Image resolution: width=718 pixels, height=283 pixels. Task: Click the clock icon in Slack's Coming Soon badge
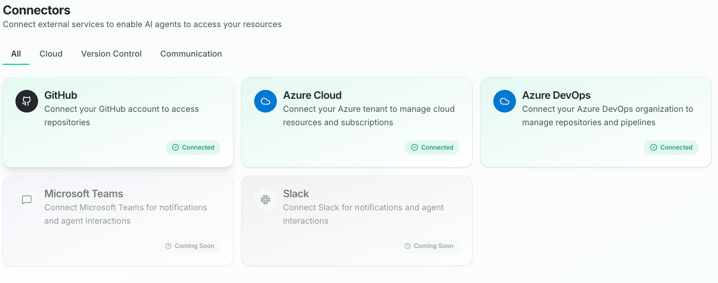pos(407,246)
